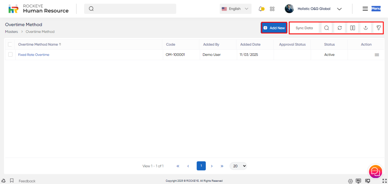Click the global search field in header

pos(130,9)
